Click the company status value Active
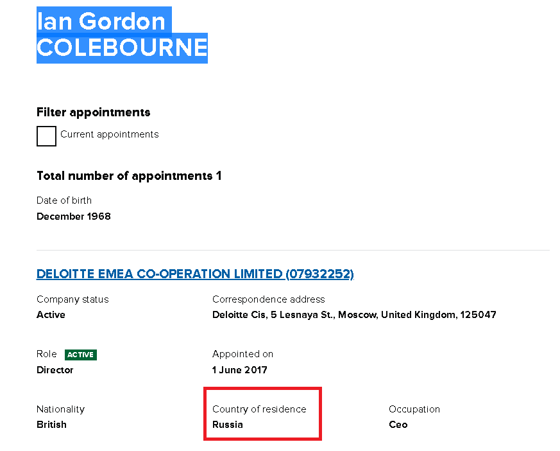The image size is (560, 451). point(51,315)
